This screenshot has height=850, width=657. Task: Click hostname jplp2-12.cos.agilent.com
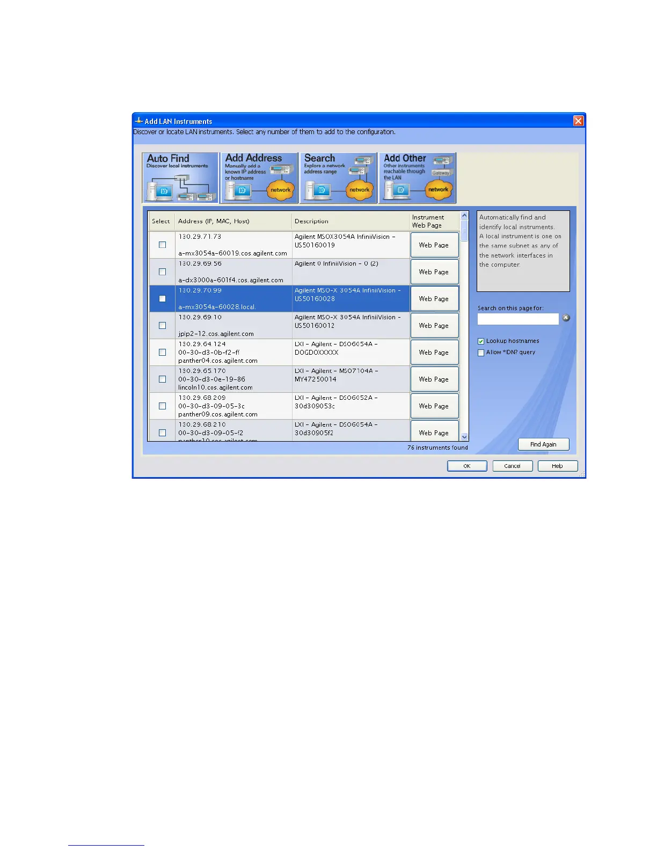click(216, 334)
